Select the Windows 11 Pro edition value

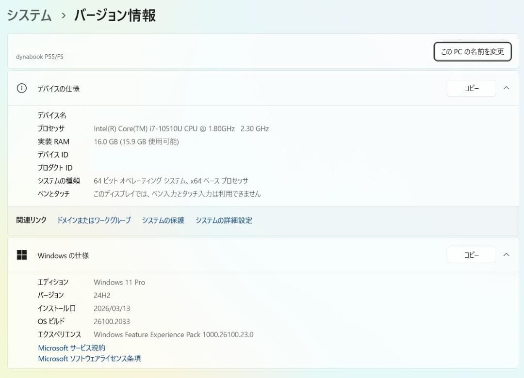click(x=119, y=282)
